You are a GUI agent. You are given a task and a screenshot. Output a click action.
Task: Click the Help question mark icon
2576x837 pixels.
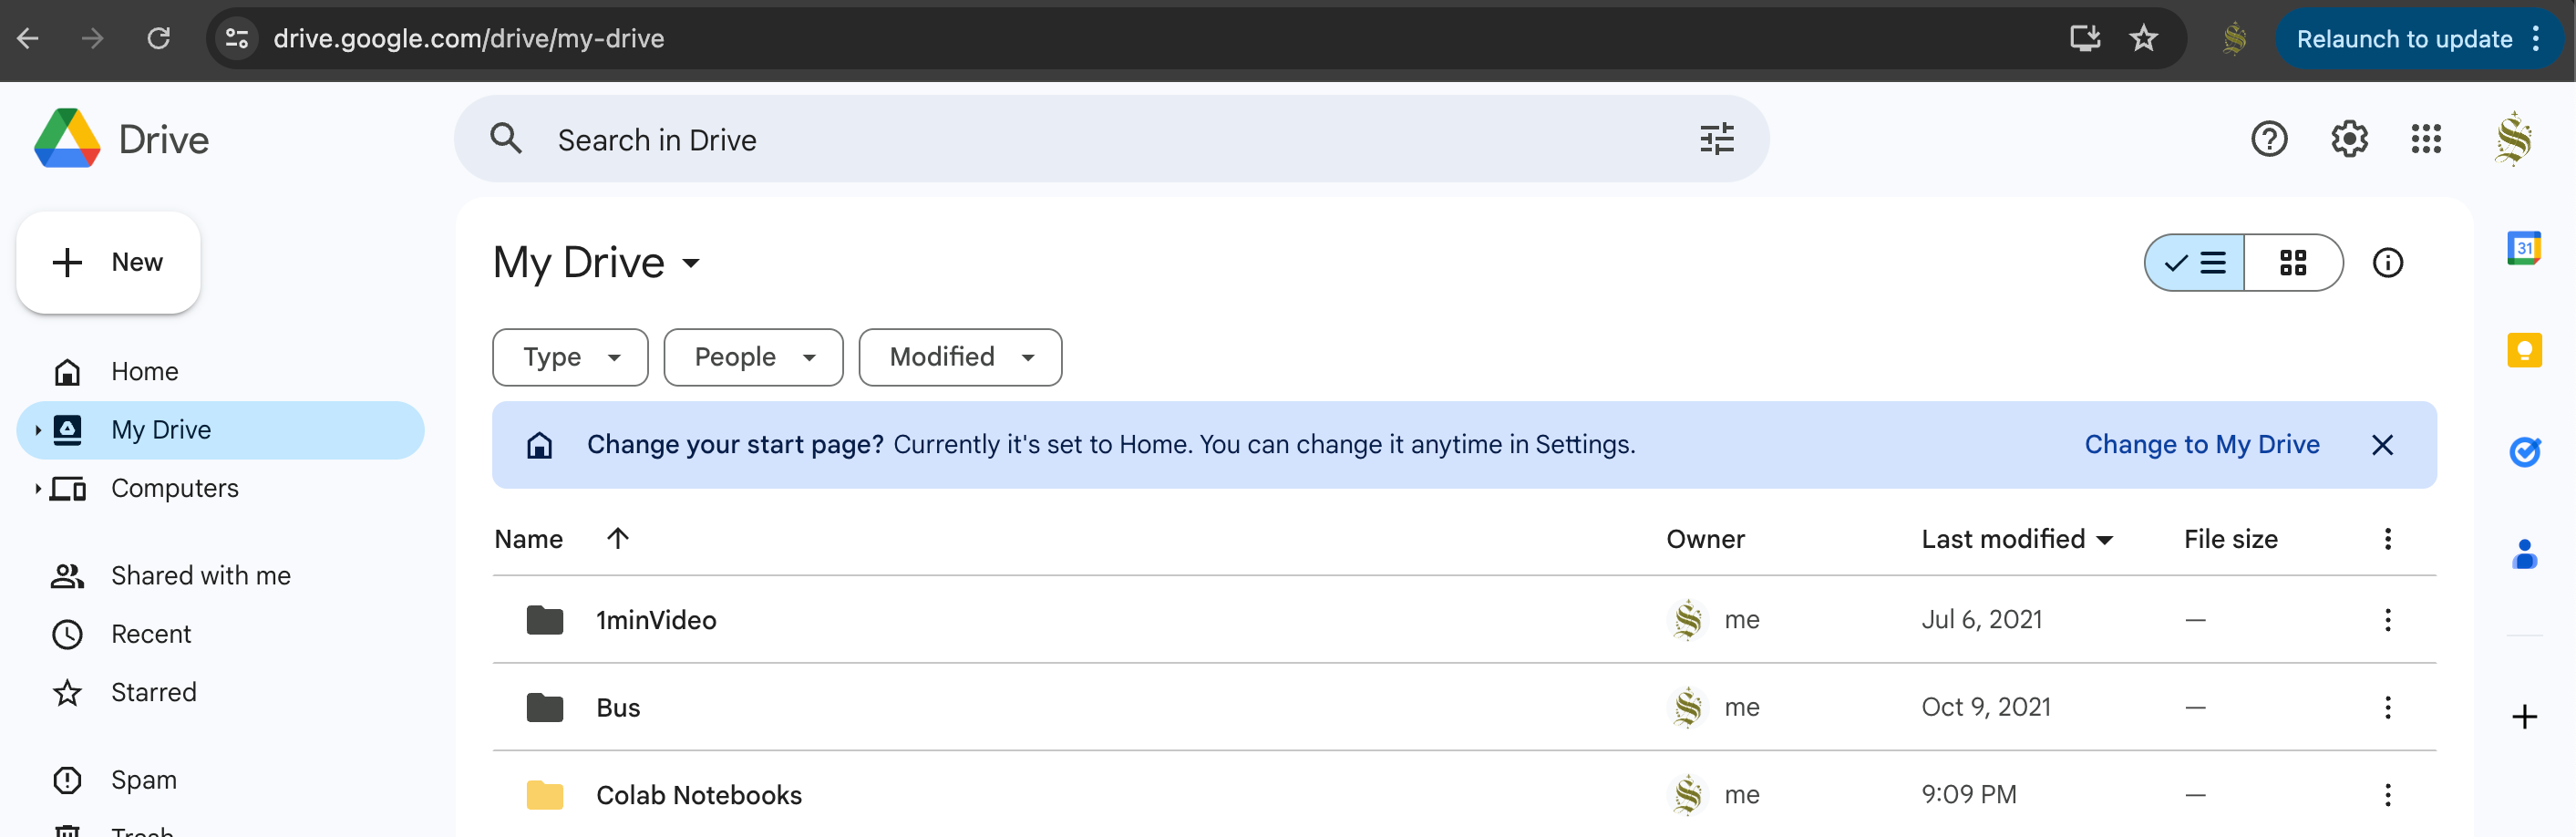pos(2269,139)
